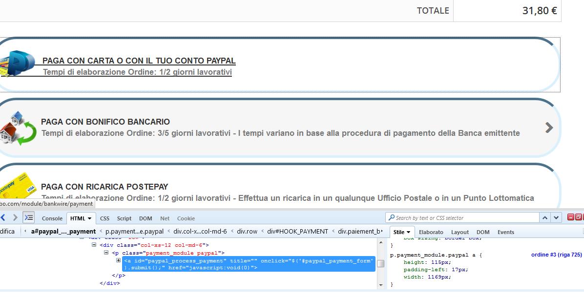This screenshot has height=301, width=584.
Task: Select breadcrumb div#HOOK_PAYMENT
Action: click(x=297, y=231)
